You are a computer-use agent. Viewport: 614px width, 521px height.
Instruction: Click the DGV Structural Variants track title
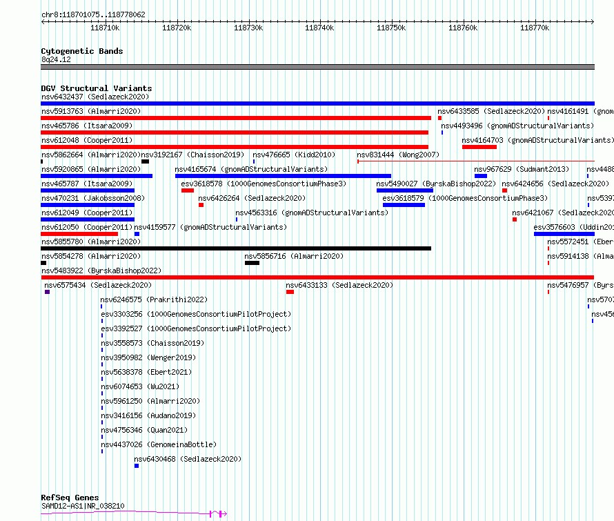97,88
